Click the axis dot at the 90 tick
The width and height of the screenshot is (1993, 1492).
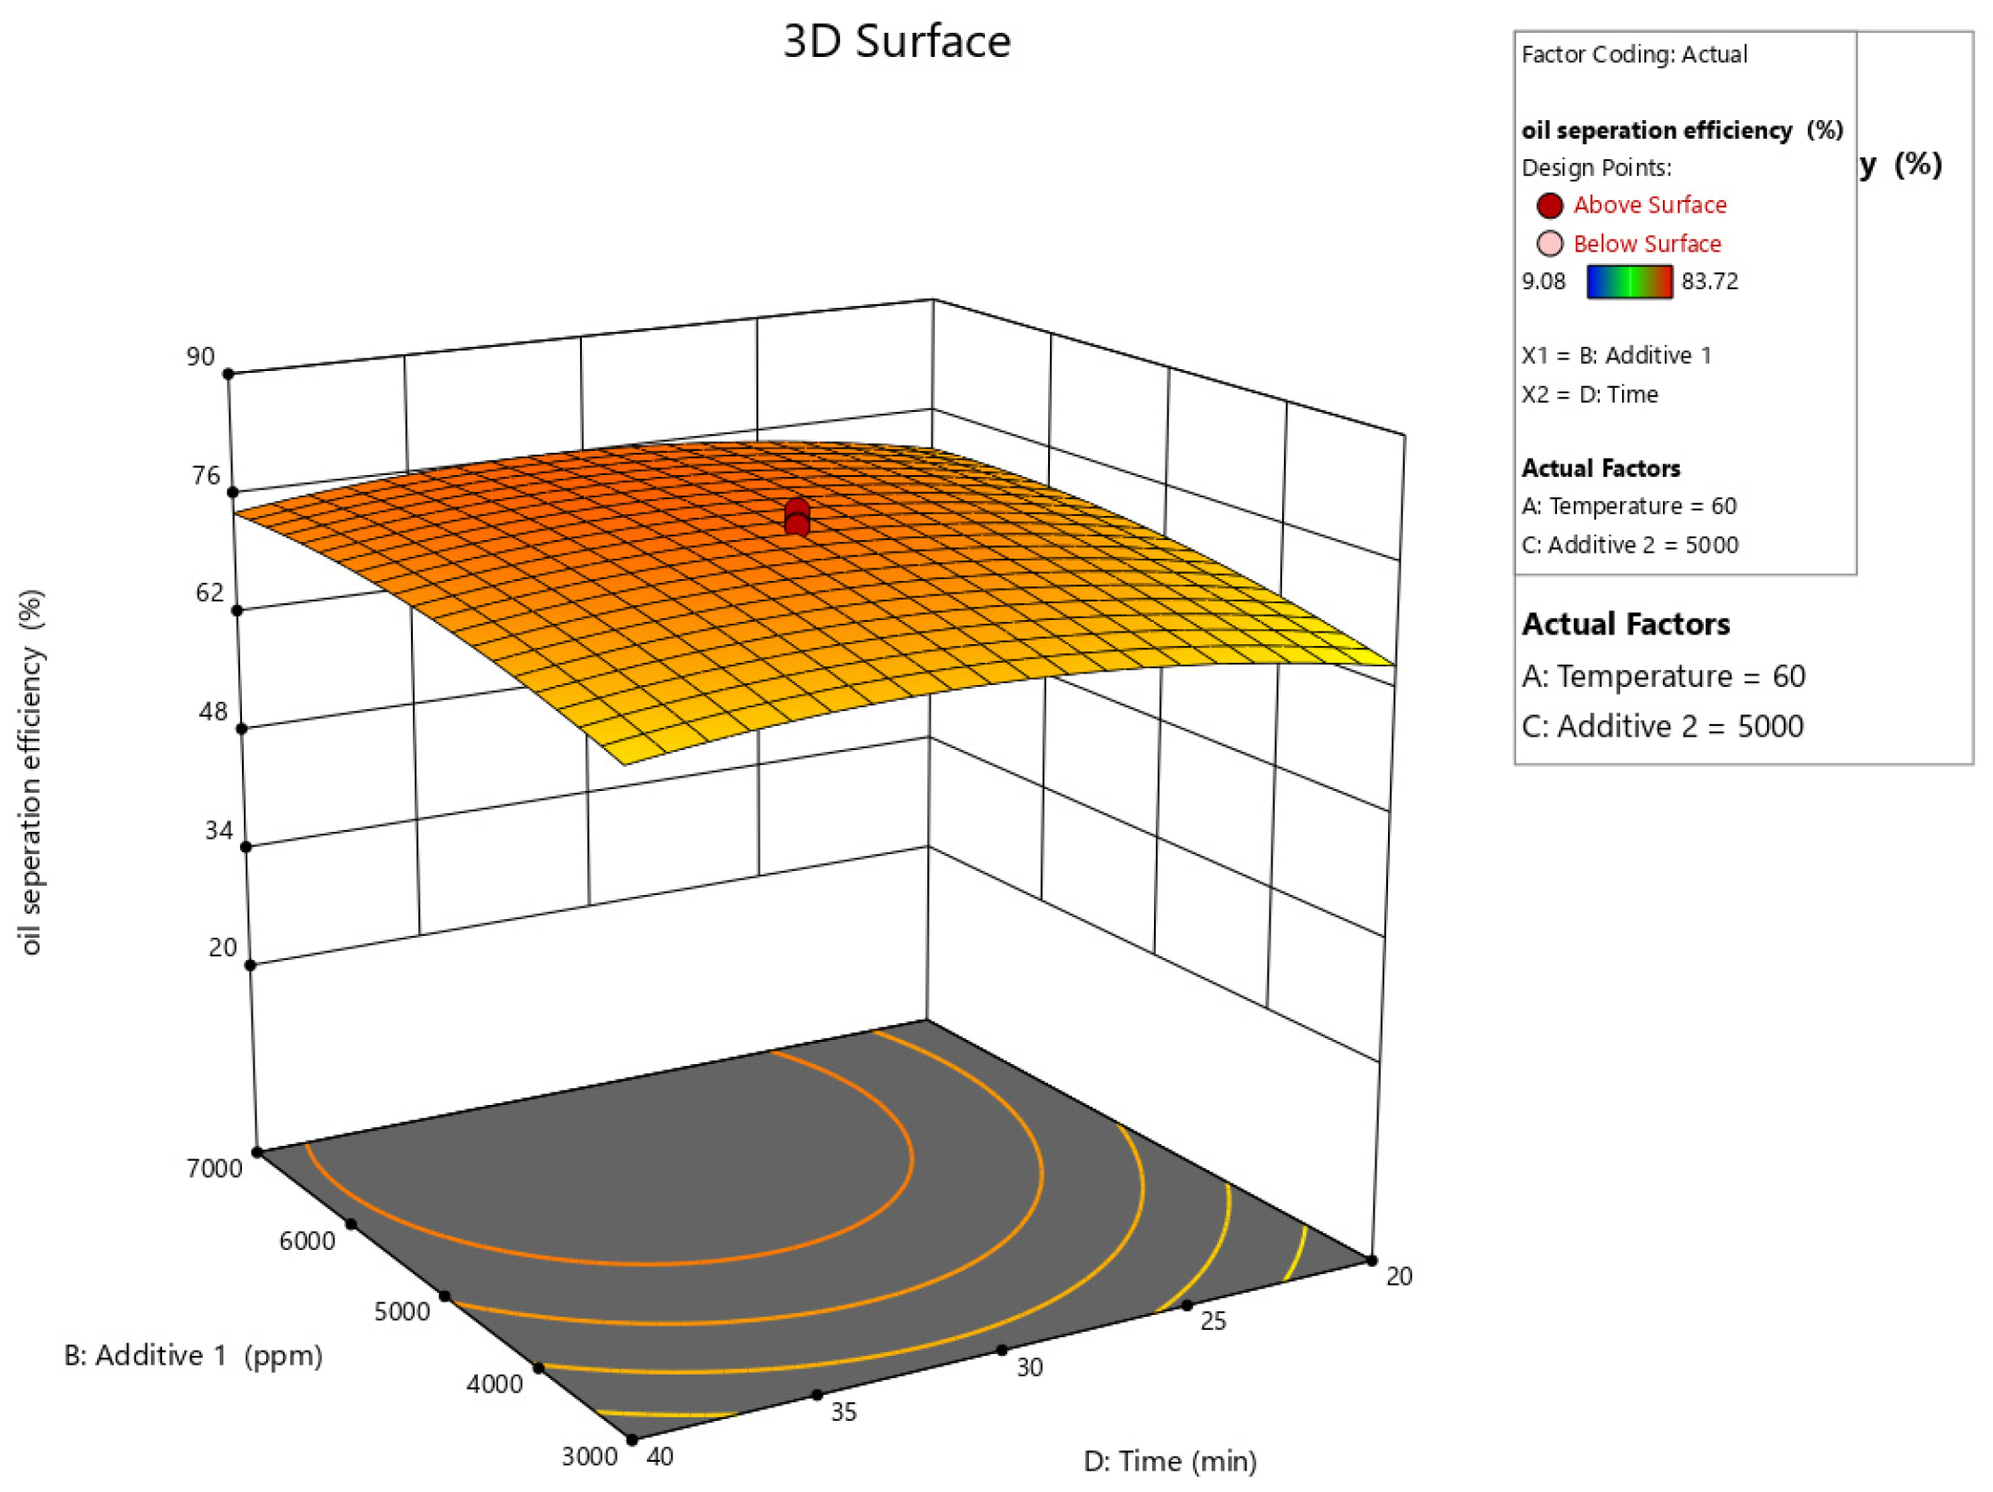pyautogui.click(x=229, y=373)
